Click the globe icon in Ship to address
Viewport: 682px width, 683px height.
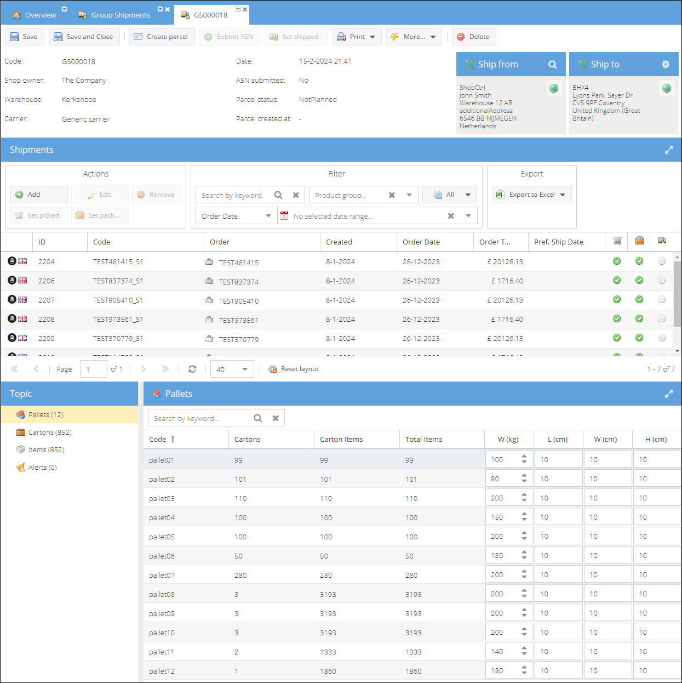667,88
